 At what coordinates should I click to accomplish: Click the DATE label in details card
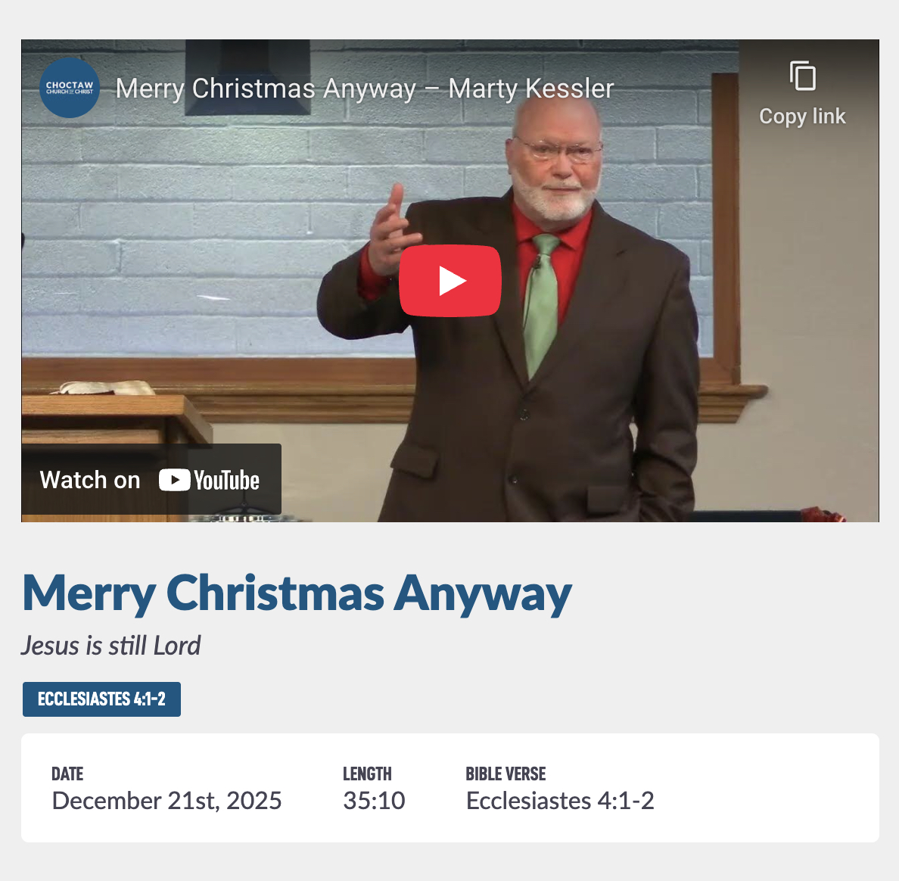point(67,774)
